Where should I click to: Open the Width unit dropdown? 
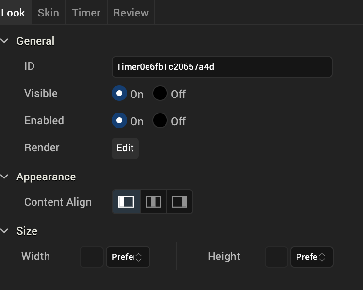tap(128, 257)
